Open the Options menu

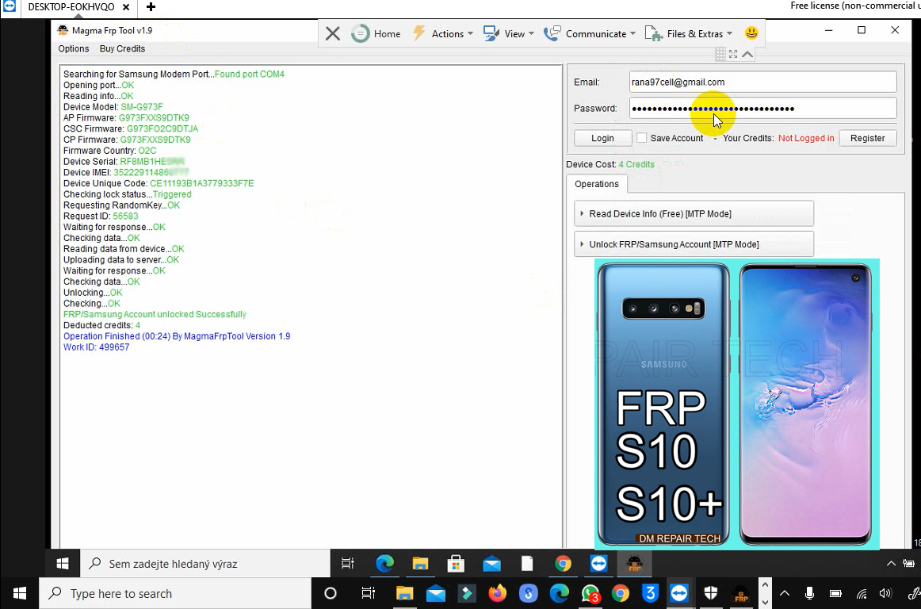(x=74, y=49)
